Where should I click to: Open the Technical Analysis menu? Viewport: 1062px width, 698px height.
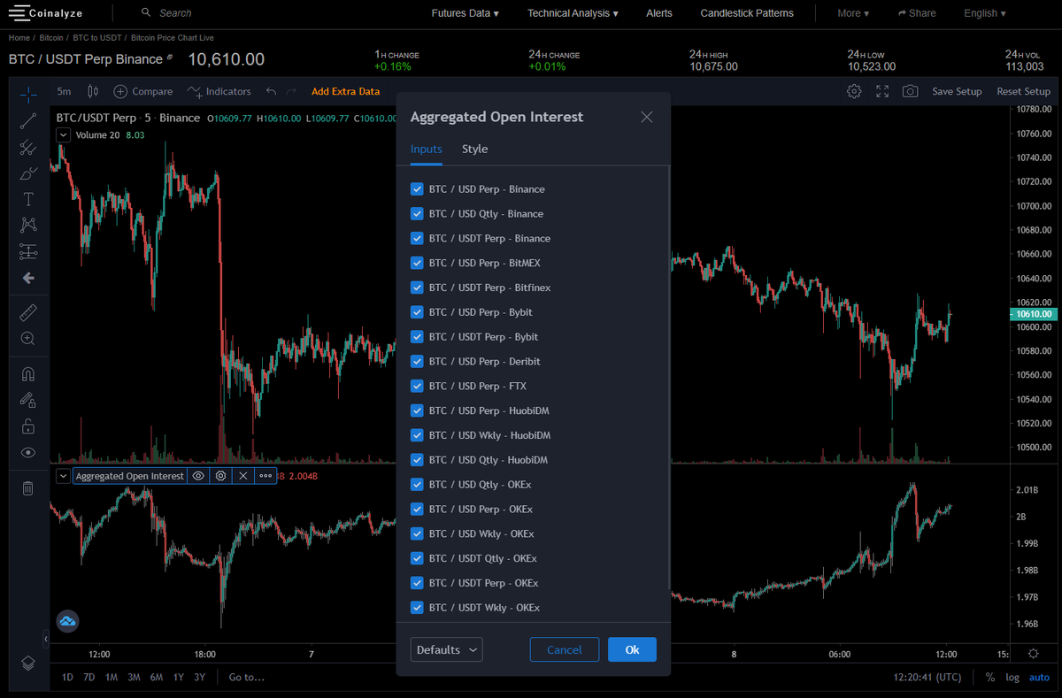(x=573, y=13)
